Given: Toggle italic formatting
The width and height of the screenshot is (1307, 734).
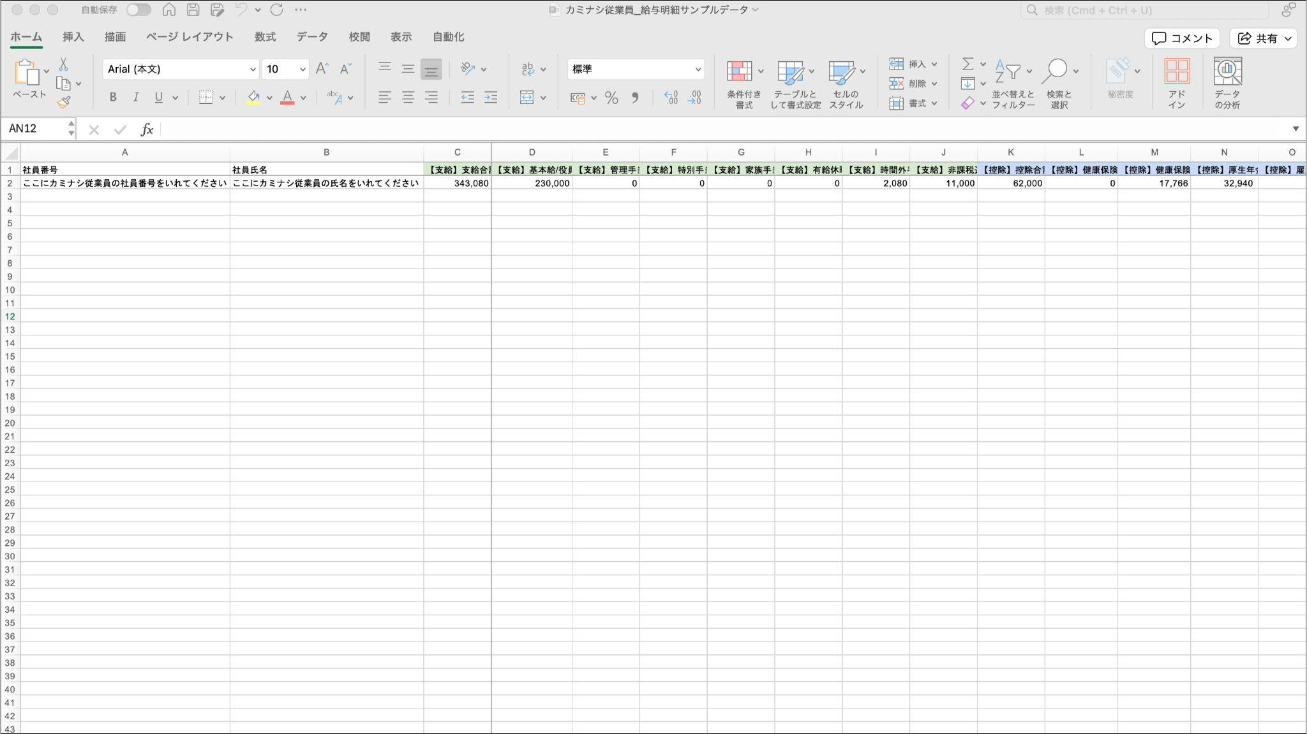Looking at the screenshot, I should 135,98.
